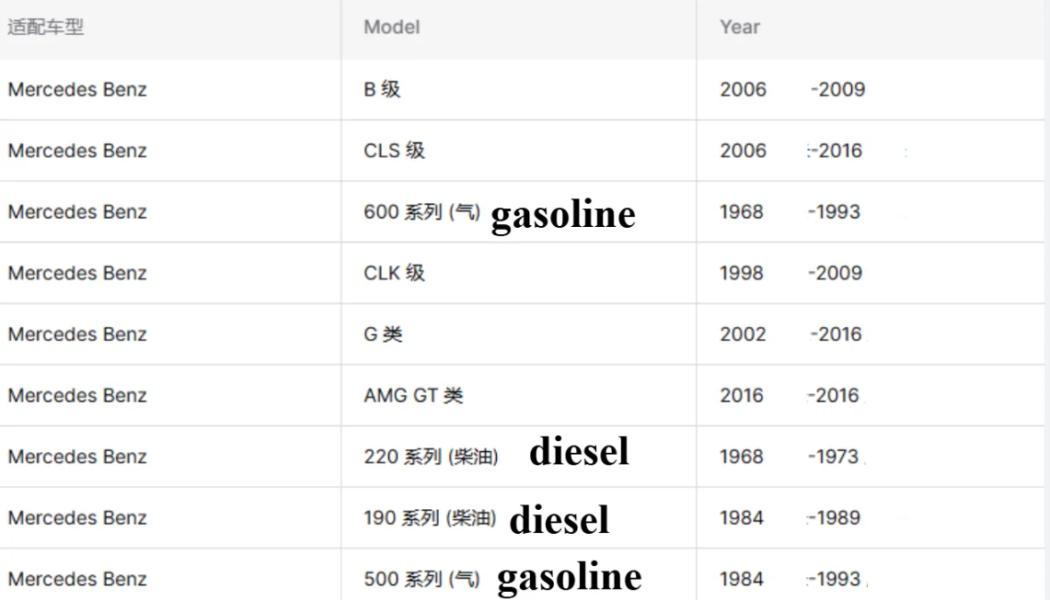
Task: Pick start year 1984 in 190 系列 row
Action: coord(742,517)
